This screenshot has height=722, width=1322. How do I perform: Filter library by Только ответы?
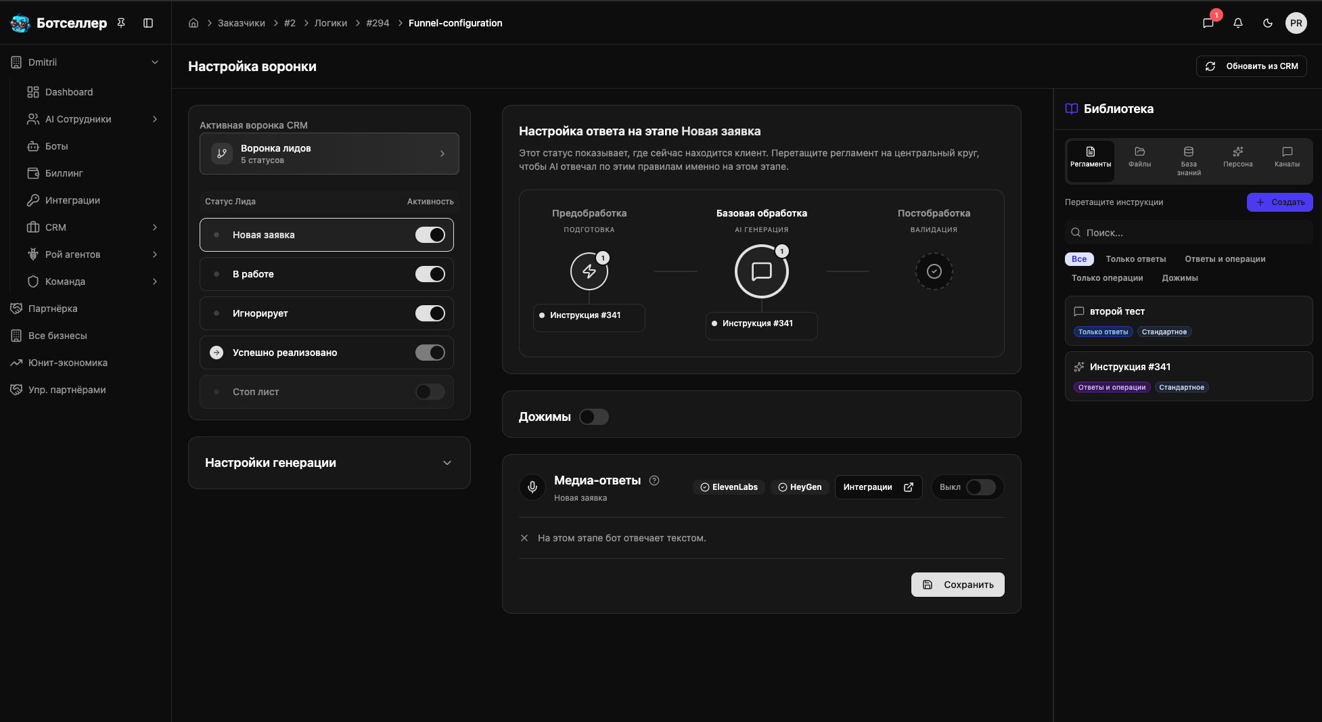pyautogui.click(x=1136, y=259)
